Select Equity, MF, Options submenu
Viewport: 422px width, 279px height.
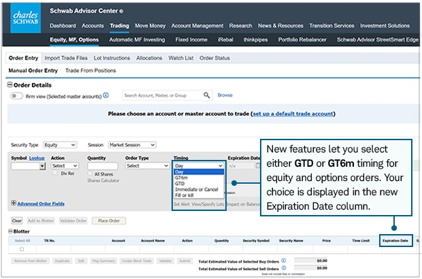74,39
